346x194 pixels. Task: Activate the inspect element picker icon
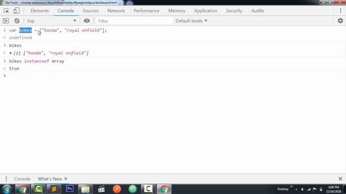click(x=6, y=11)
